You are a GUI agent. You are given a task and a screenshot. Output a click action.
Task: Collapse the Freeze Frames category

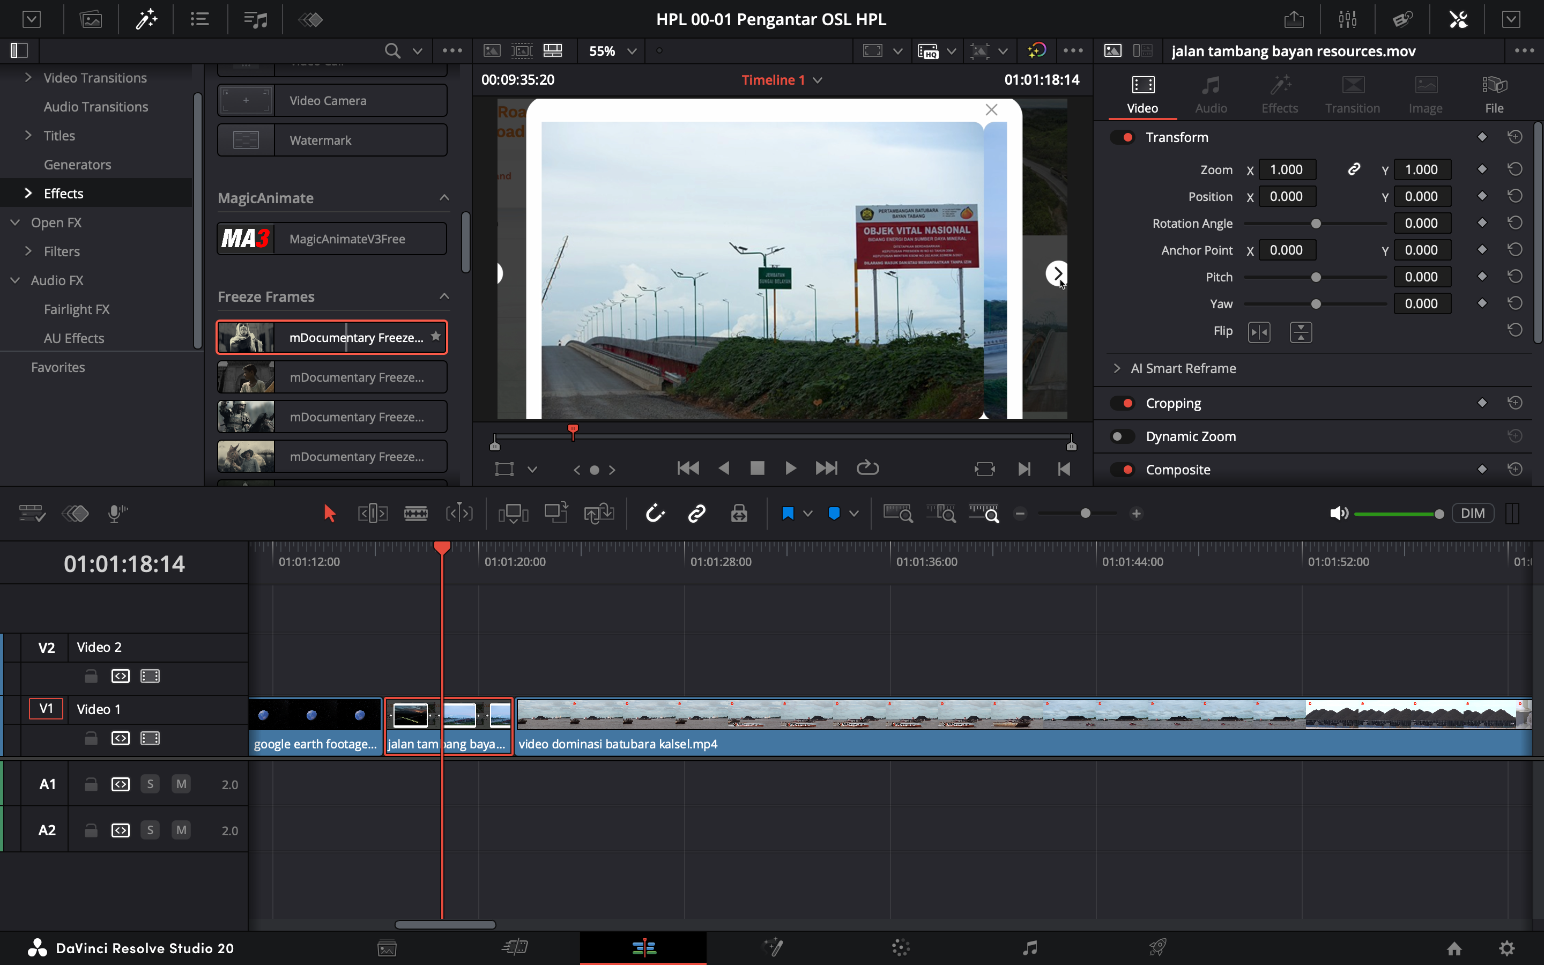coord(444,296)
